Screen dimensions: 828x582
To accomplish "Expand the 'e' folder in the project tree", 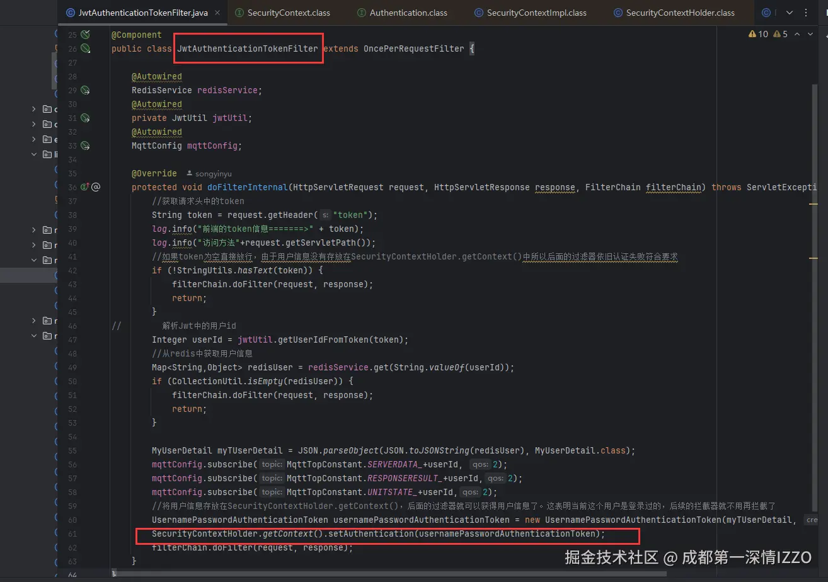I will point(34,139).
